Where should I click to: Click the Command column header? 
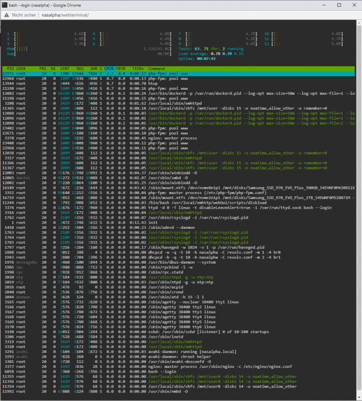[156, 68]
